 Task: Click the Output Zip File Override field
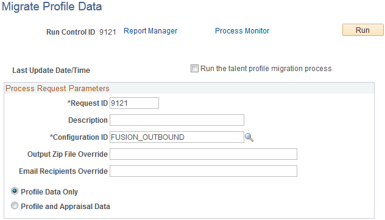click(203, 154)
